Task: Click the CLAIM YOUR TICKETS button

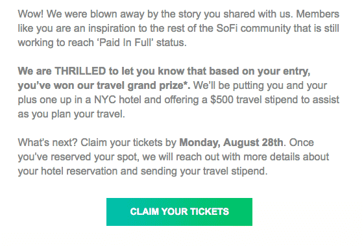Action: pyautogui.click(x=179, y=212)
